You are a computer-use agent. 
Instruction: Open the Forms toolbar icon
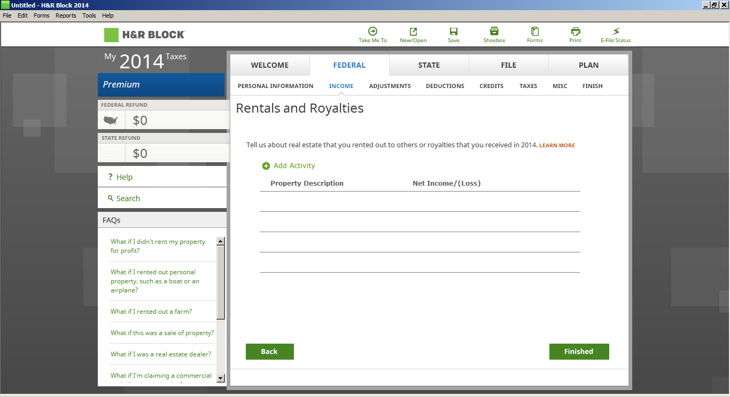(x=534, y=31)
